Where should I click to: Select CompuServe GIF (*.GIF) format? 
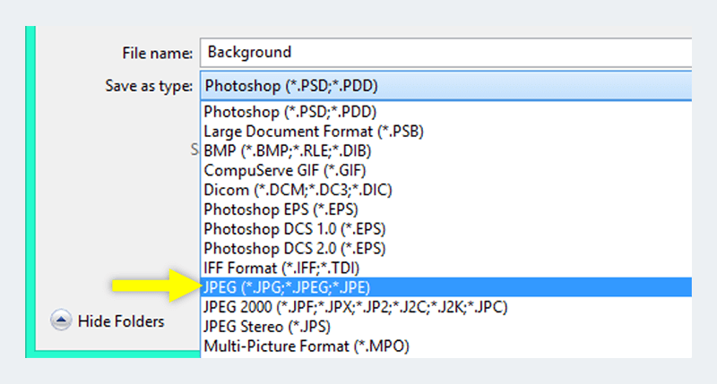click(x=445, y=170)
